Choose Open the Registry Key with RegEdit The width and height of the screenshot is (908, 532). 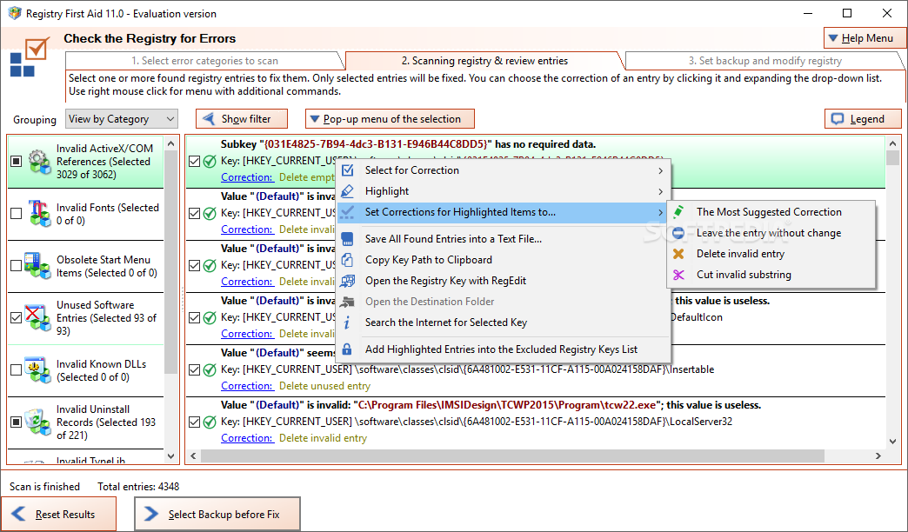(504, 281)
